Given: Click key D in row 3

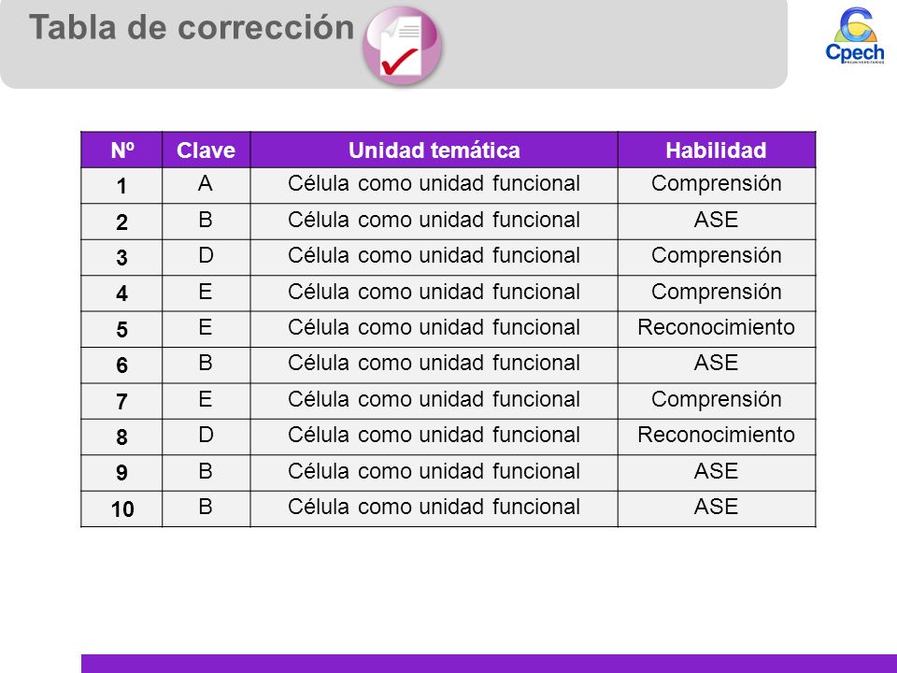Looking at the screenshot, I should pyautogui.click(x=206, y=255).
